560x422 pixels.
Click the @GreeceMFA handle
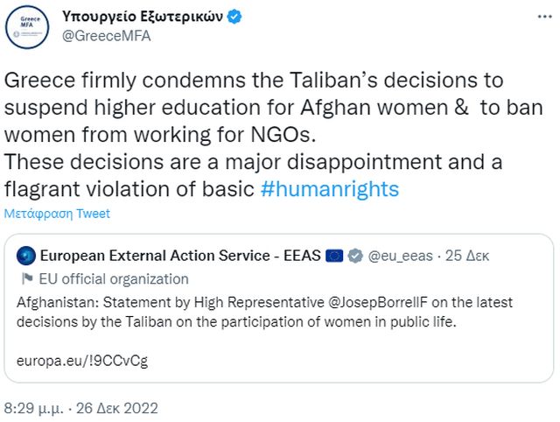point(104,38)
